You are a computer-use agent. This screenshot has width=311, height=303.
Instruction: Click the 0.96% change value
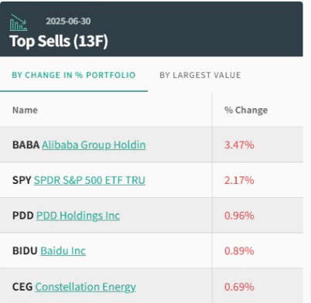tap(239, 216)
